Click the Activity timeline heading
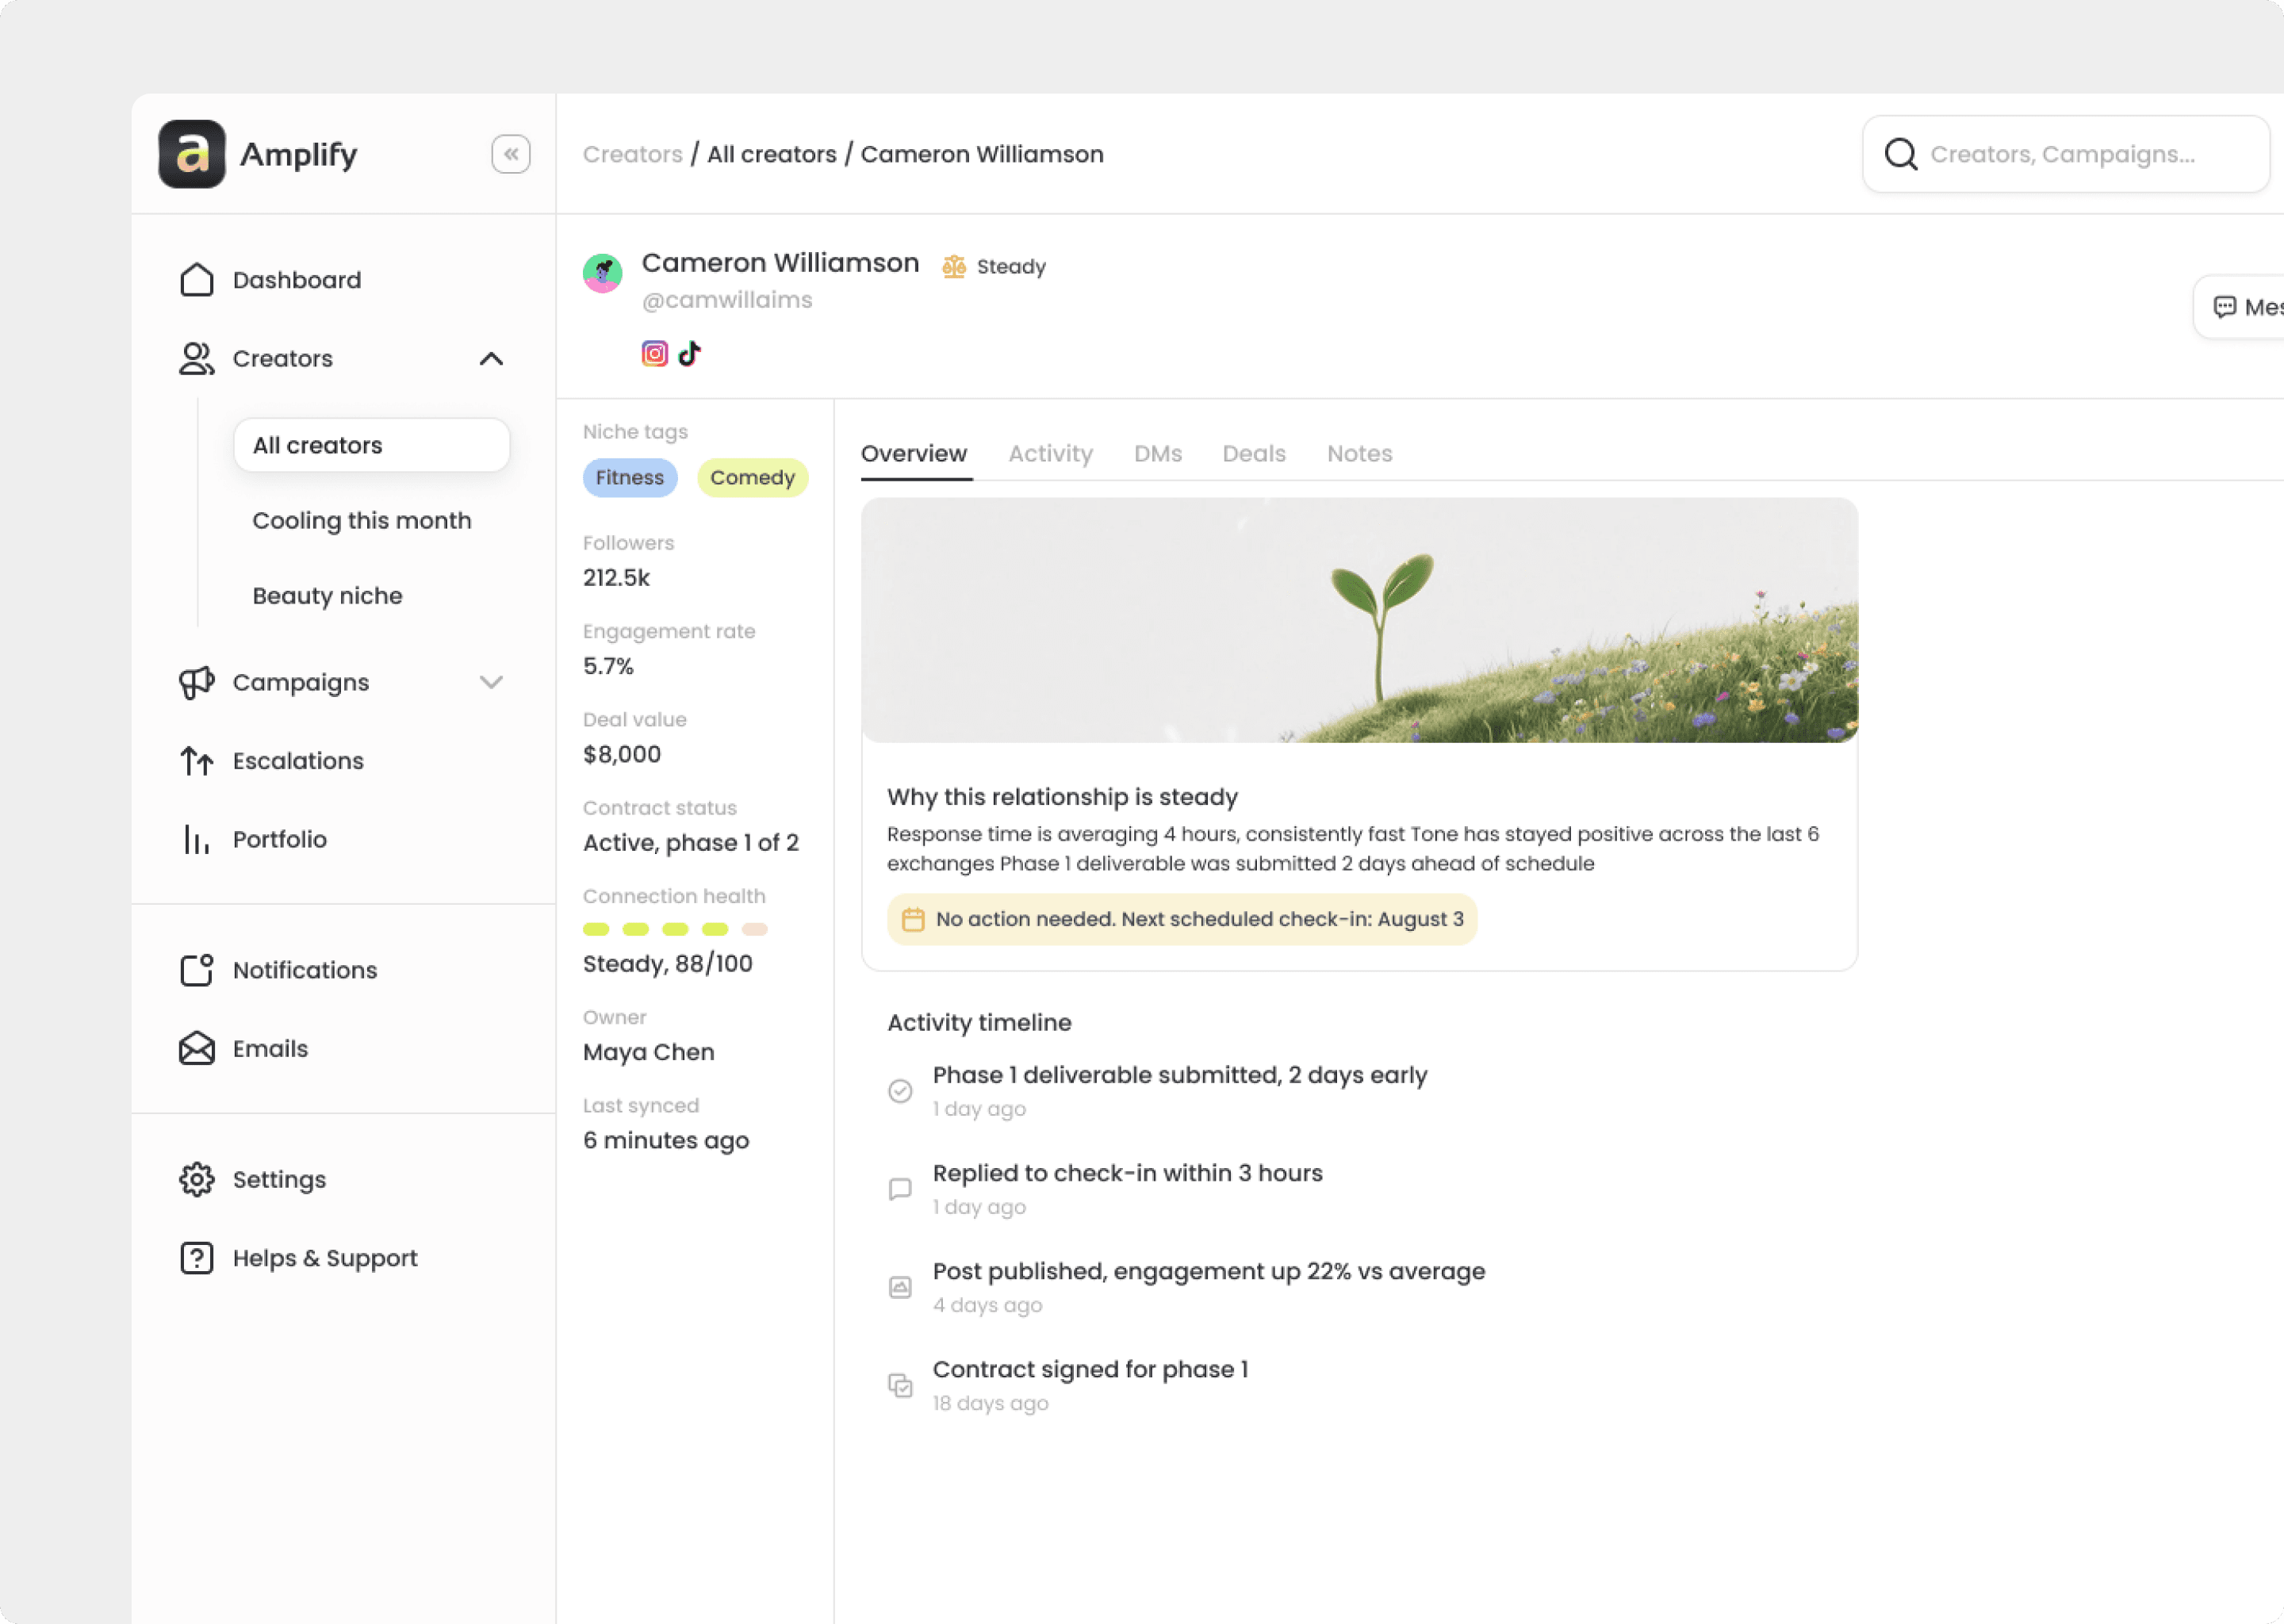 [x=979, y=1023]
